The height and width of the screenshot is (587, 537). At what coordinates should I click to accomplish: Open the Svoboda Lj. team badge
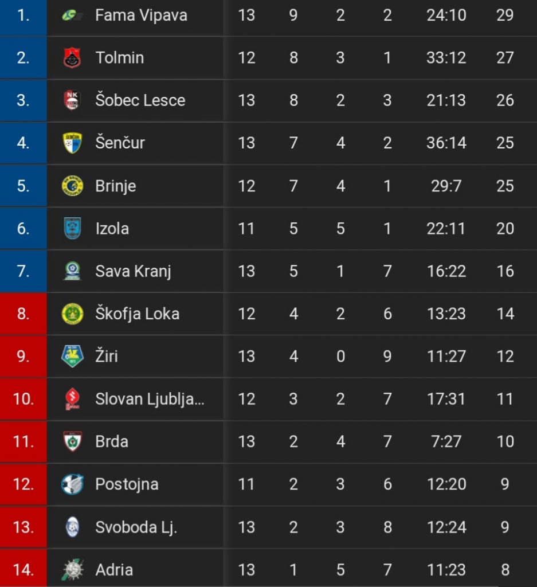tap(72, 527)
